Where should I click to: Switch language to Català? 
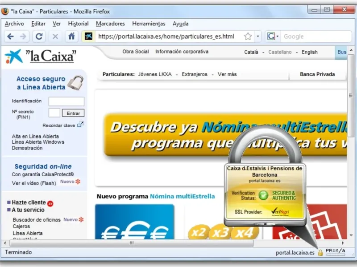click(251, 52)
